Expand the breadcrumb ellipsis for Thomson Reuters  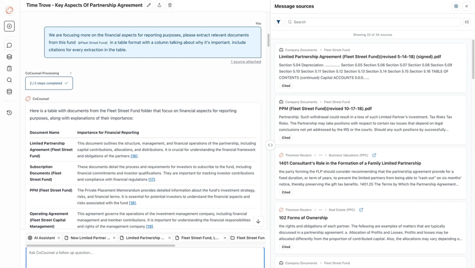[320, 156]
